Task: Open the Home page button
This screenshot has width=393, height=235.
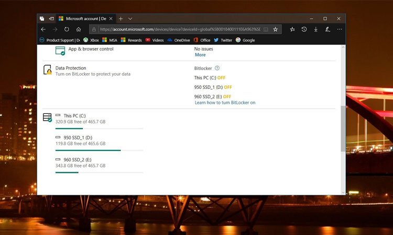Action: click(79, 29)
